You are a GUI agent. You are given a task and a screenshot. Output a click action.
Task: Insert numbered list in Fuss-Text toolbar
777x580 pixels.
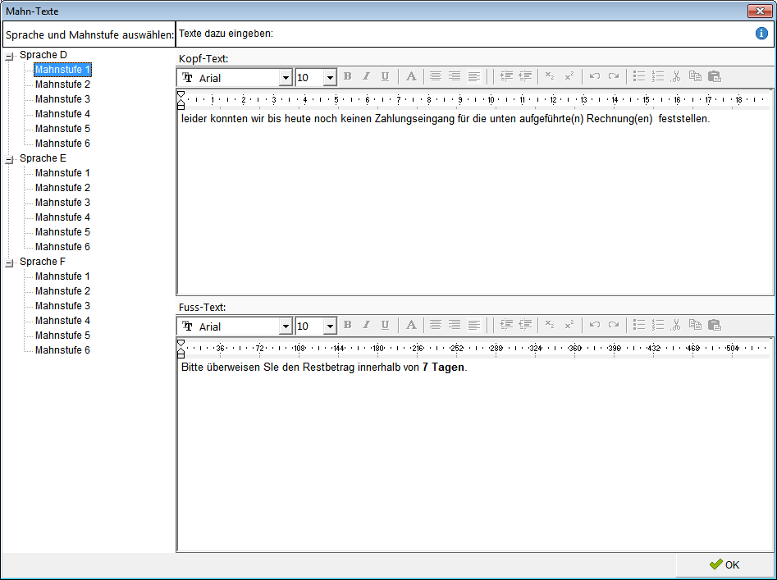click(x=658, y=326)
